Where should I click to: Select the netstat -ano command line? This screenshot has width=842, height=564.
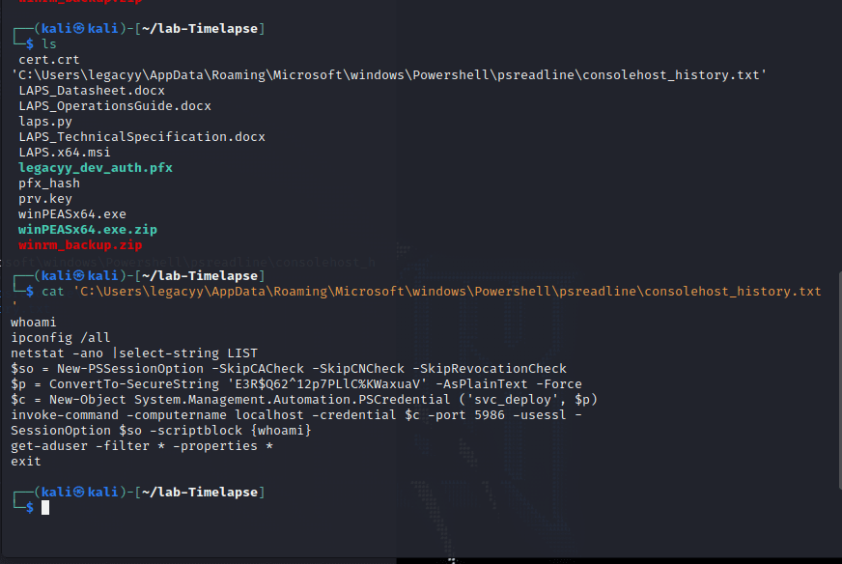[x=134, y=353]
